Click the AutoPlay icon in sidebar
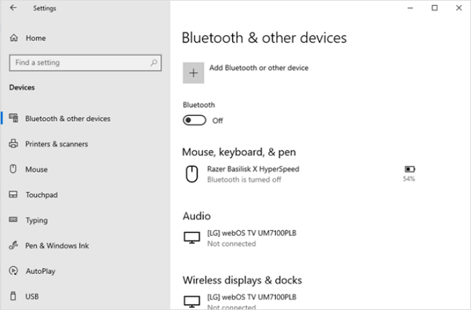The image size is (471, 310). pyautogui.click(x=13, y=271)
